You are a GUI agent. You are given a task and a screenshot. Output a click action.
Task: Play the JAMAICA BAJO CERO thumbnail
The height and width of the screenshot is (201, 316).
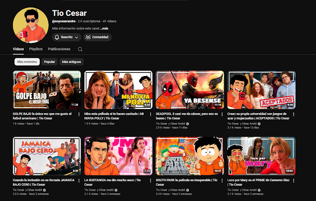pos(47,156)
